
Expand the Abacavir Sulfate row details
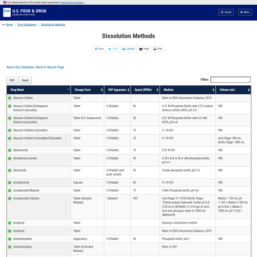(x=9, y=98)
